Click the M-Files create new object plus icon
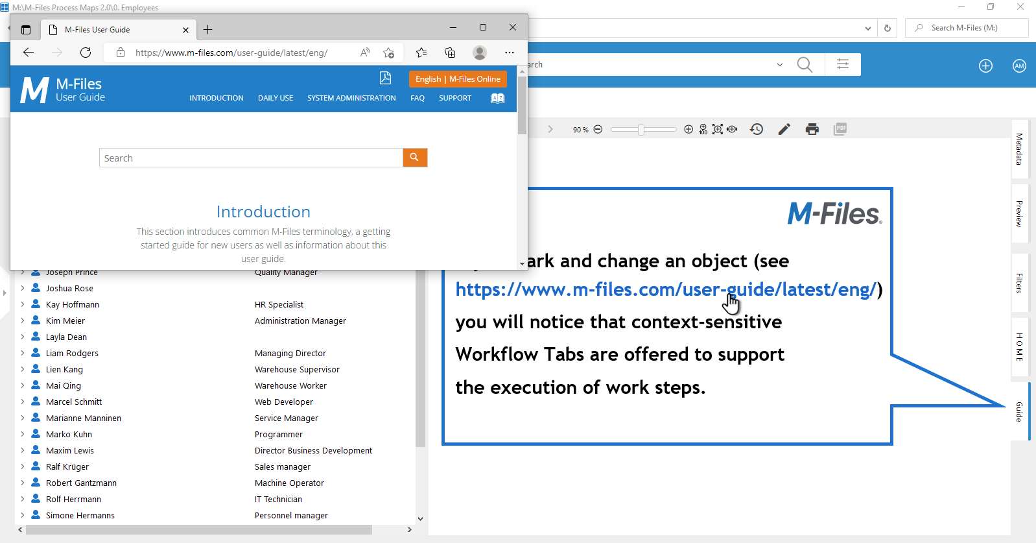Viewport: 1036px width, 543px height. tap(985, 66)
